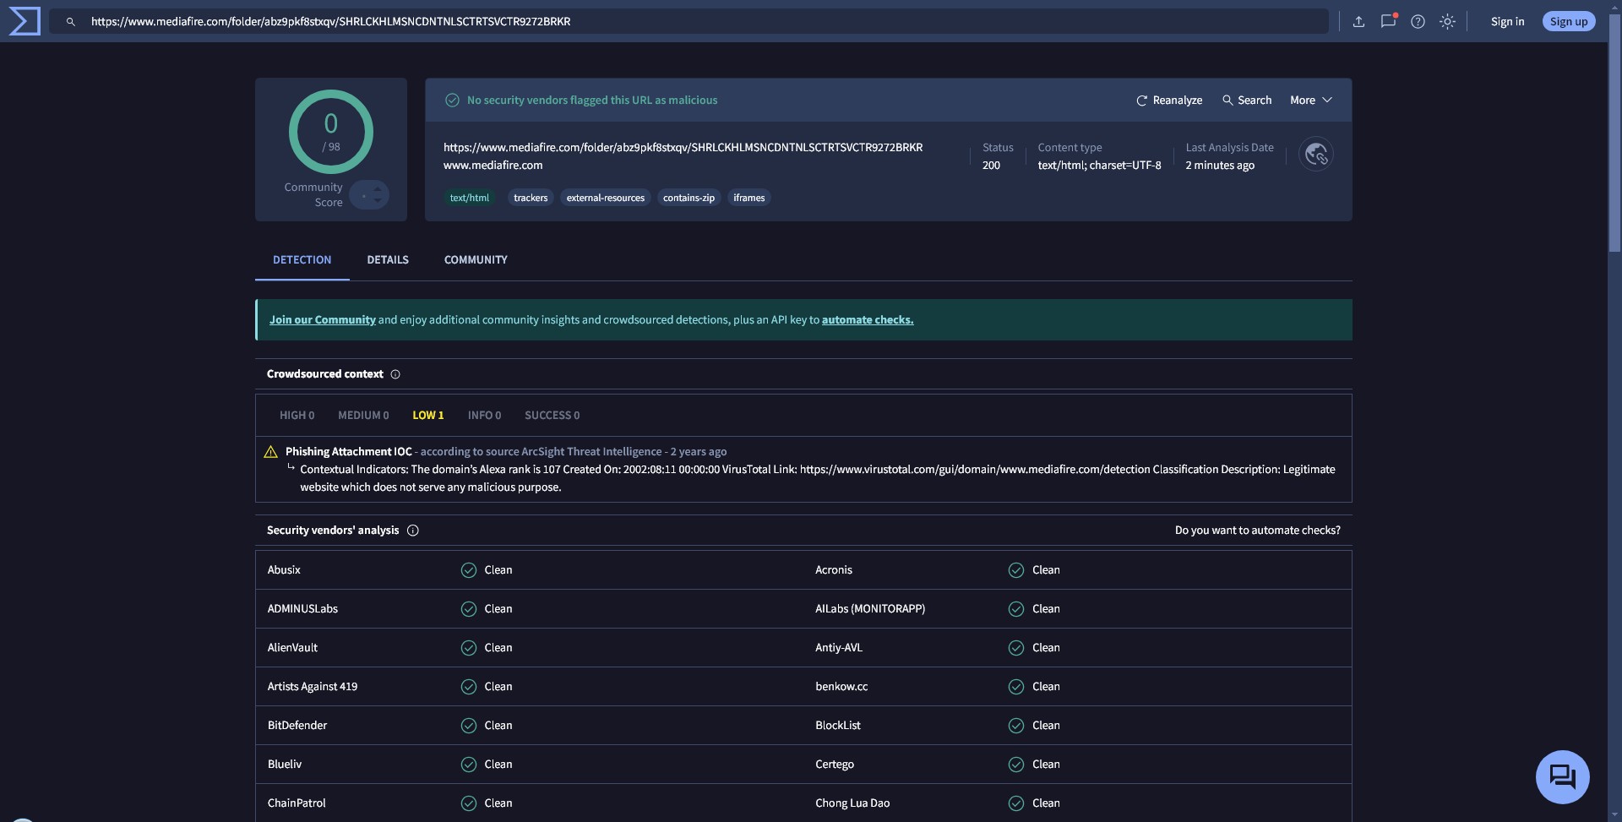1622x822 pixels.
Task: Click info icon beside Crowdsourced context
Action: pos(395,374)
